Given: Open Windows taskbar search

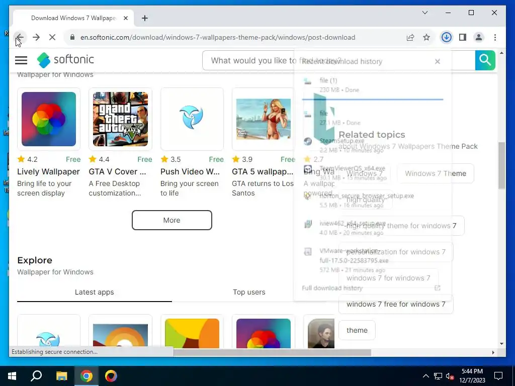Looking at the screenshot, I should tap(36, 376).
